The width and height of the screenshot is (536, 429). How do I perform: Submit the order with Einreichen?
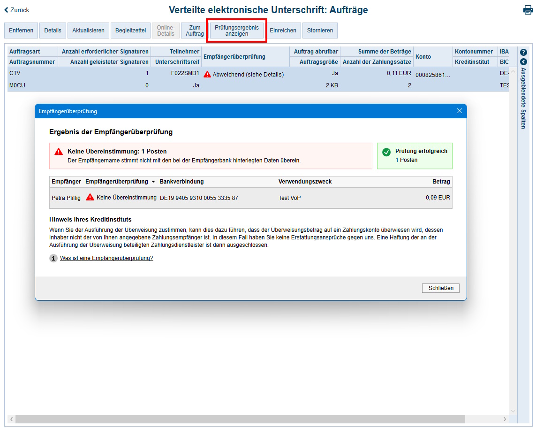click(x=283, y=30)
